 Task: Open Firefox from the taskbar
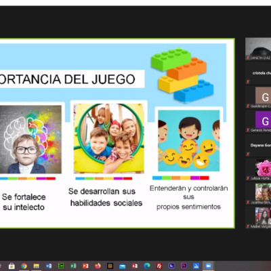[98, 266]
